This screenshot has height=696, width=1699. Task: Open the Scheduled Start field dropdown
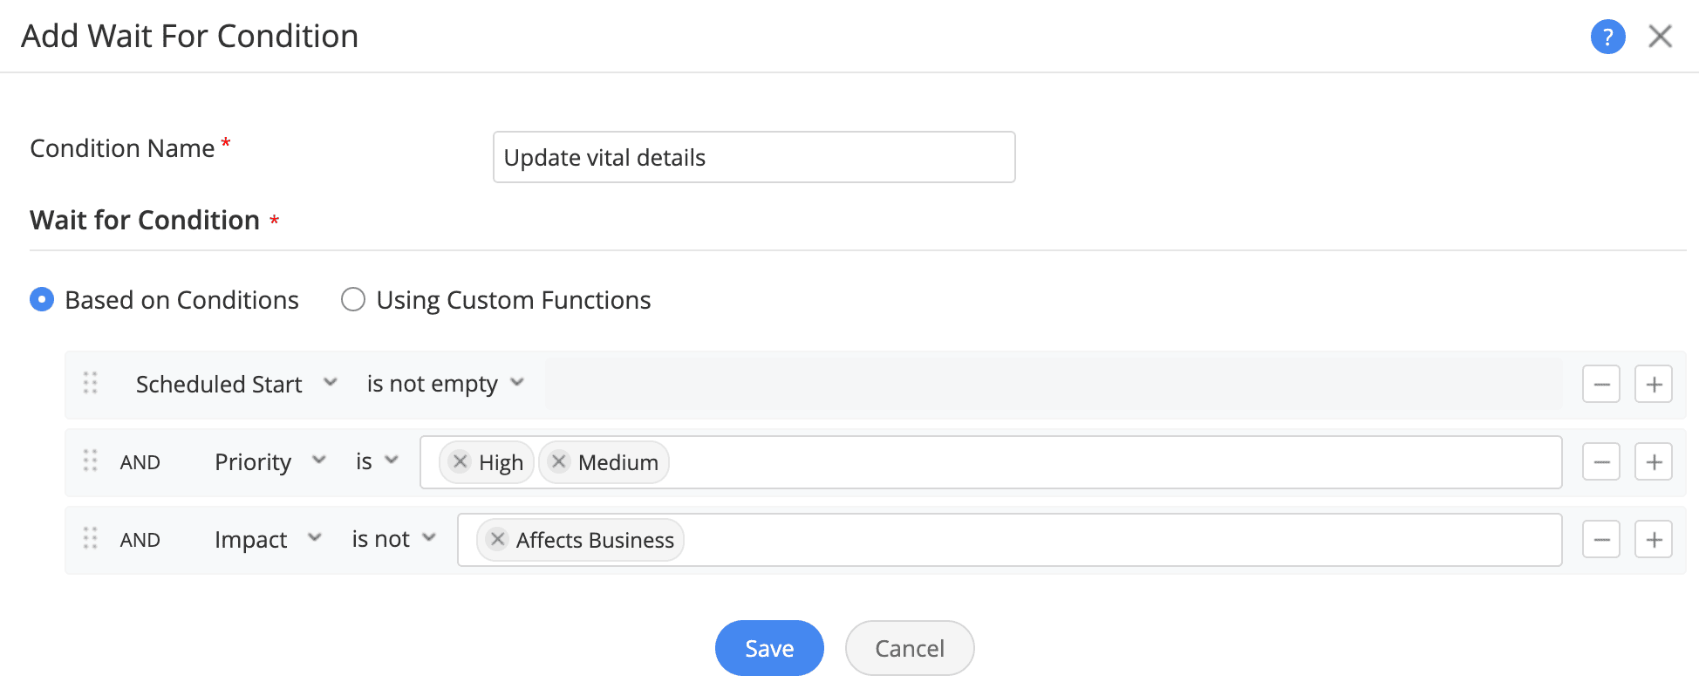pyautogui.click(x=235, y=384)
